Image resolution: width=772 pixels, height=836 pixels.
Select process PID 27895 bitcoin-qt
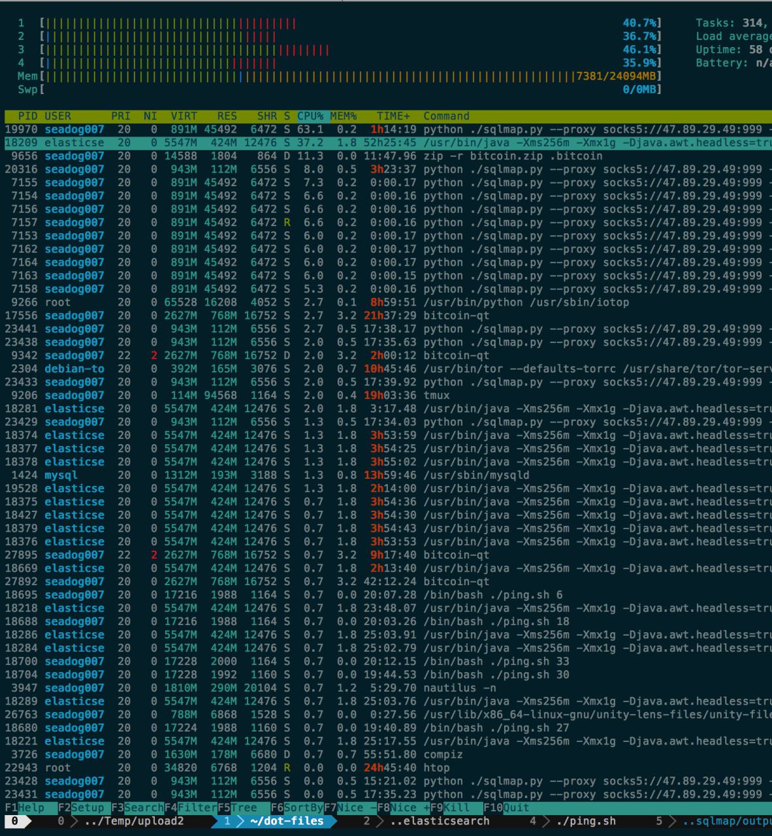pyautogui.click(x=388, y=555)
